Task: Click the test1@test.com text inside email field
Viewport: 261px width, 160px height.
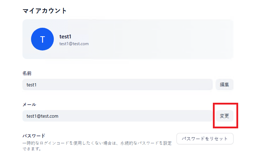Action: pyautogui.click(x=42, y=116)
